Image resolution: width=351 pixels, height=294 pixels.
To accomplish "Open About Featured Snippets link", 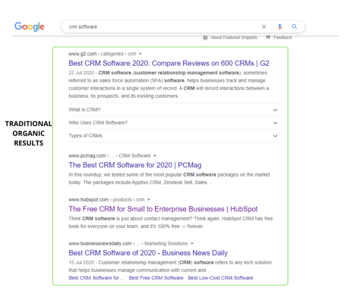I will click(234, 38).
